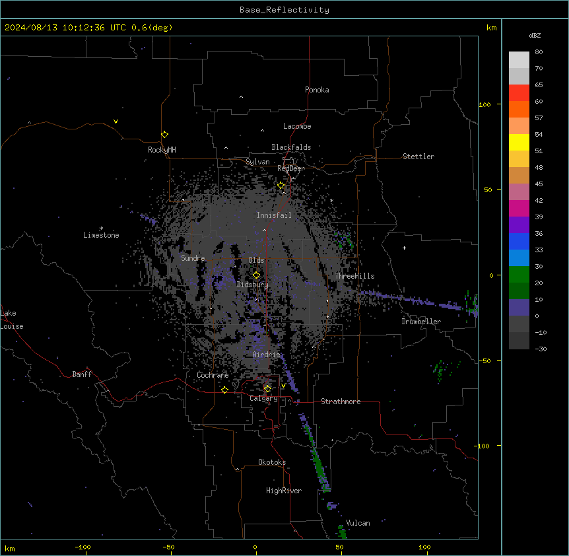
Task: Click the km unit label in the top-right corner
Action: [491, 28]
